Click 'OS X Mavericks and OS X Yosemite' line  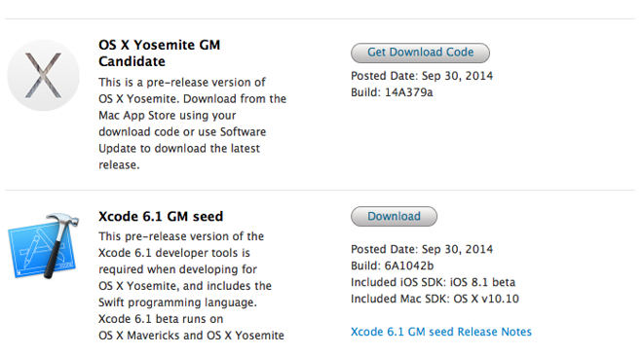click(191, 336)
